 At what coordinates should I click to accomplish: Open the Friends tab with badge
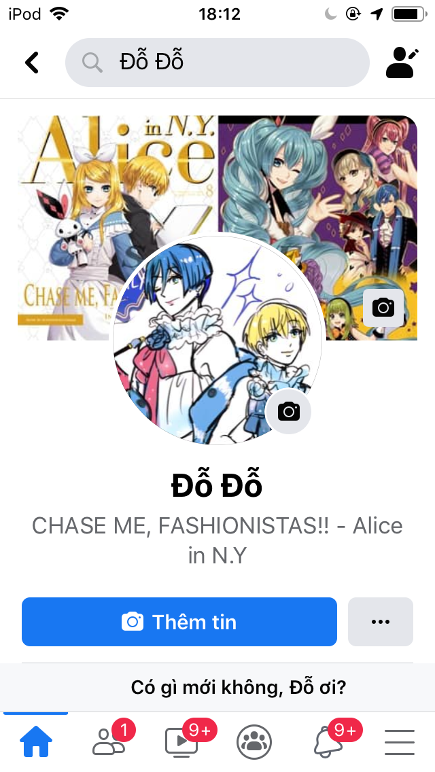(110, 739)
